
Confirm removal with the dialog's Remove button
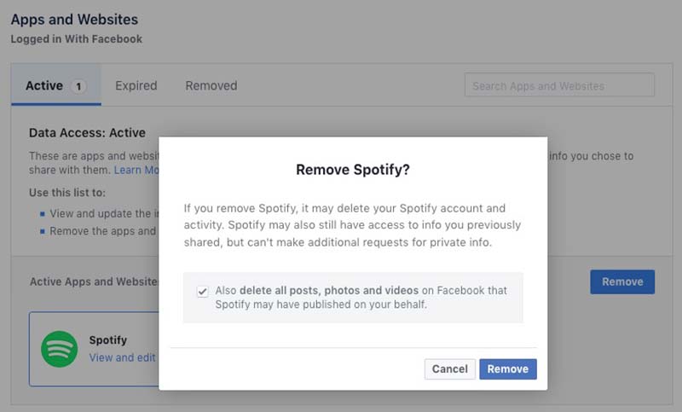click(x=508, y=369)
